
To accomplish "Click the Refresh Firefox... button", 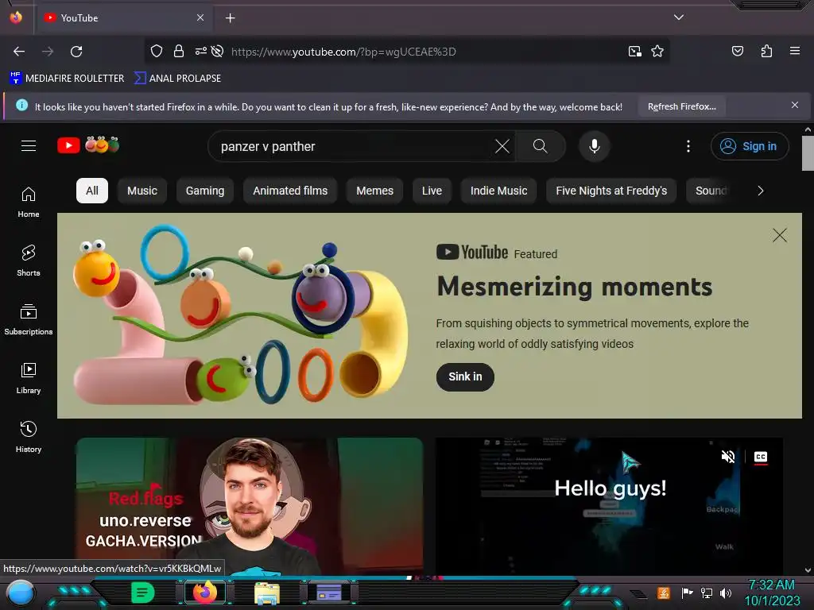I will (681, 107).
